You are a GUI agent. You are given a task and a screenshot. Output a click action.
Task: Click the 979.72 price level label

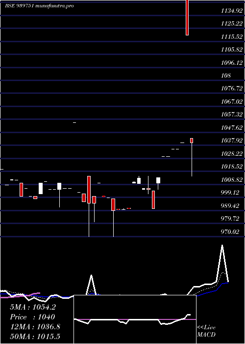coord(230,219)
